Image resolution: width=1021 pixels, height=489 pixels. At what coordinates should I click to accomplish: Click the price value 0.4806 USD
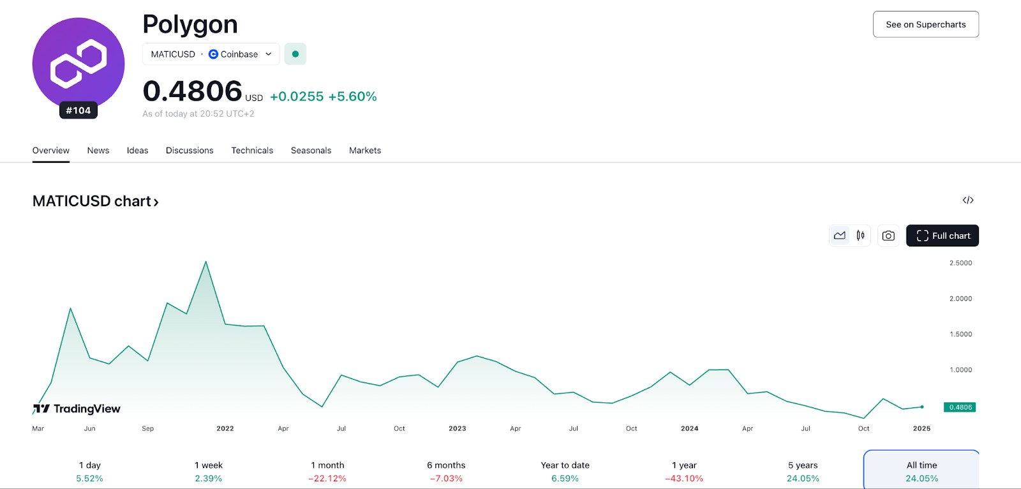click(202, 91)
